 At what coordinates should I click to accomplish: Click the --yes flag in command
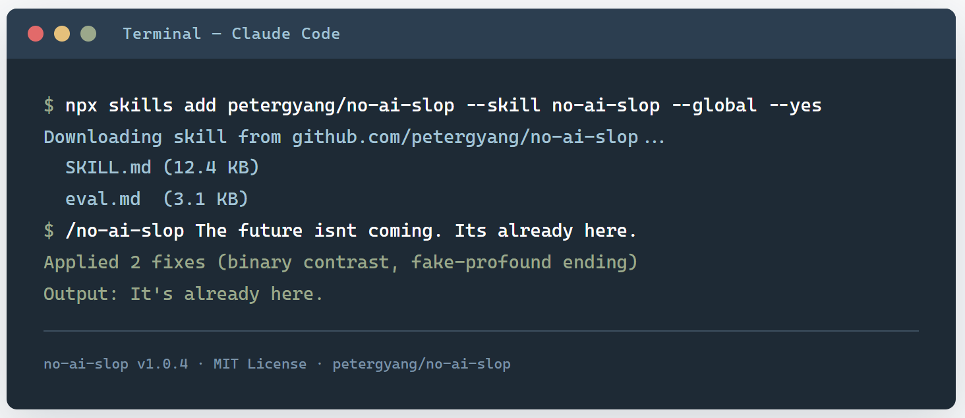(x=795, y=105)
